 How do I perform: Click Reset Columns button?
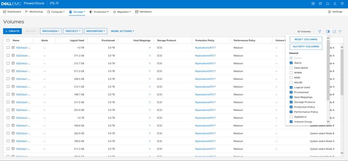[306, 39]
